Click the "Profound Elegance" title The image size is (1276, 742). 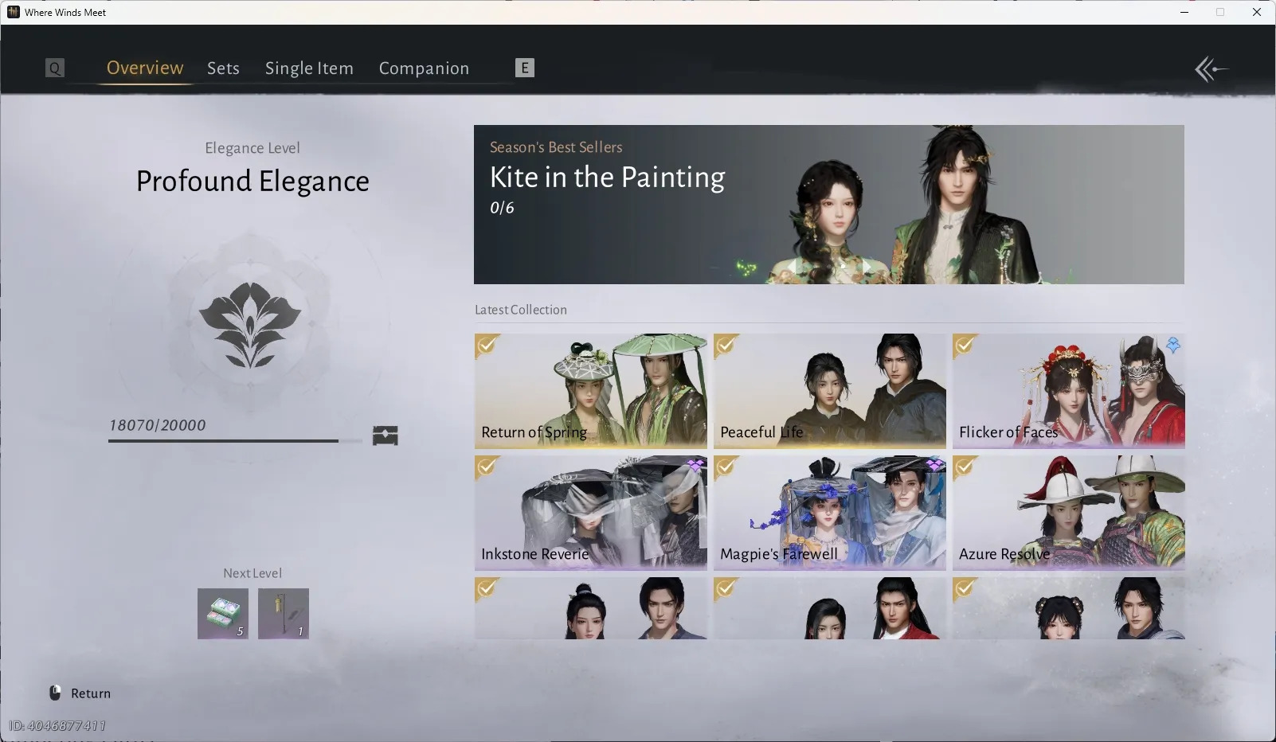(252, 182)
